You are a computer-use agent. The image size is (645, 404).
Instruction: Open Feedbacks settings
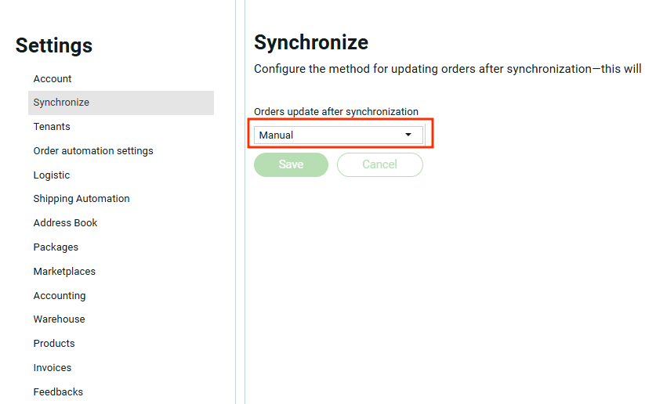pyautogui.click(x=58, y=392)
